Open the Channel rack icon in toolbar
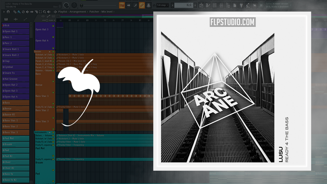Screen dimensions: 327x184 pyautogui.click(x=214, y=5)
